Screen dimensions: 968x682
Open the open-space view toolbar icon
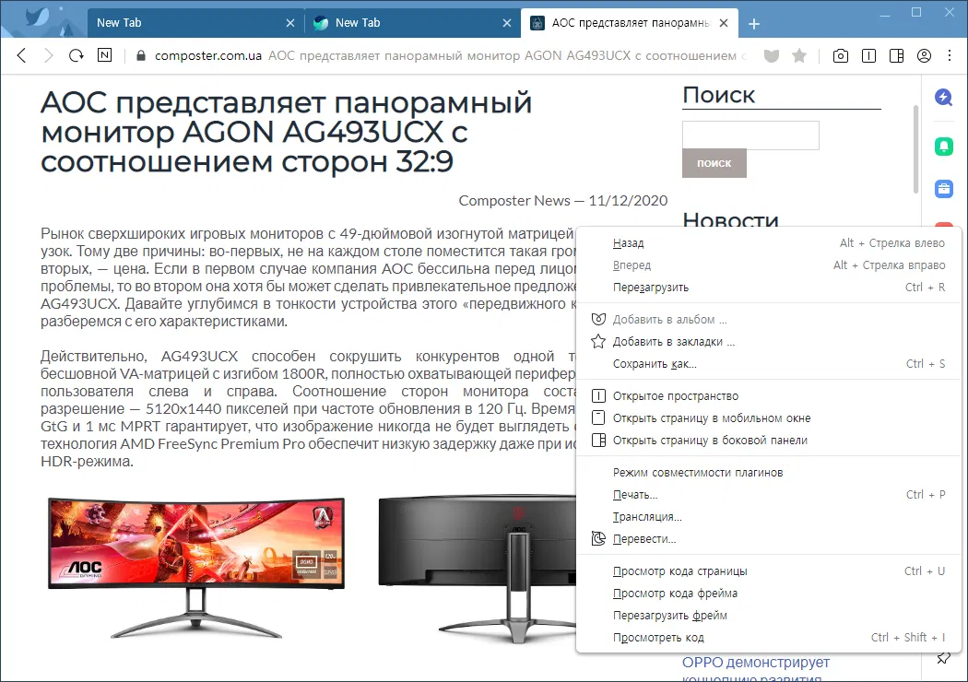pos(868,56)
